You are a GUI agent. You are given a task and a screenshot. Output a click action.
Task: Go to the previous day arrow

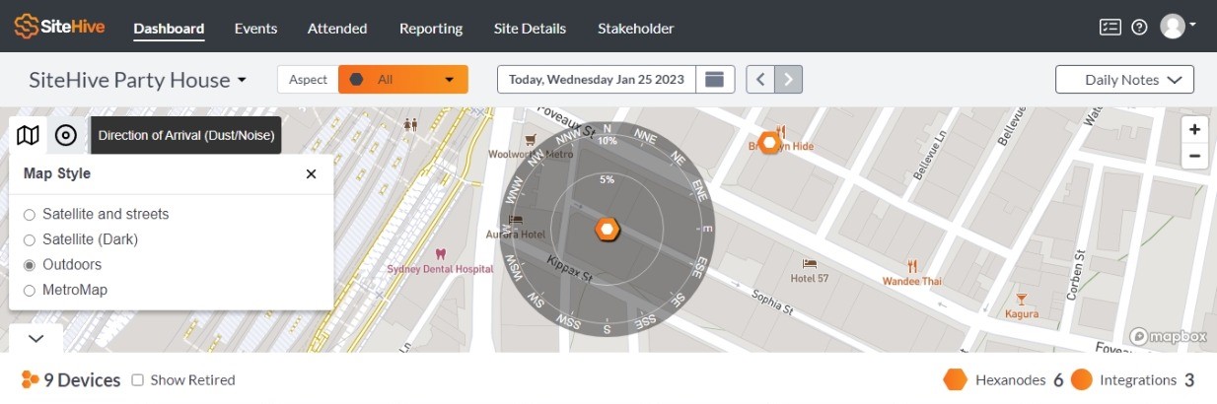click(x=760, y=80)
